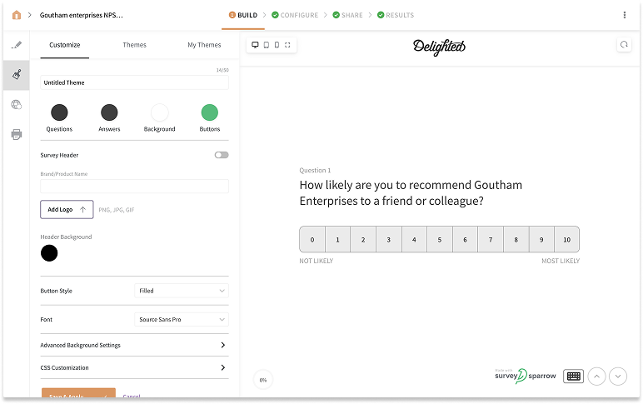Switch to desktop preview mode
Viewport: 643px width, 404px height.
pyautogui.click(x=255, y=45)
